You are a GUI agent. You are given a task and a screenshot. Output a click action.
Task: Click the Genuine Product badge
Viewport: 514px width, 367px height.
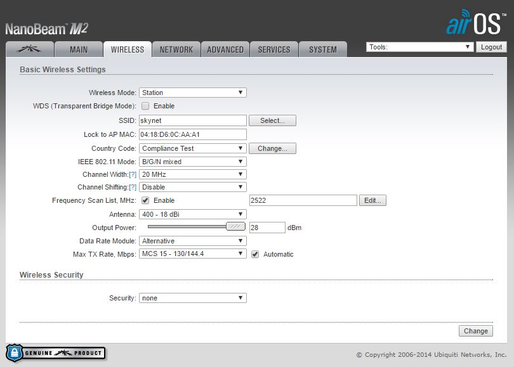56,353
